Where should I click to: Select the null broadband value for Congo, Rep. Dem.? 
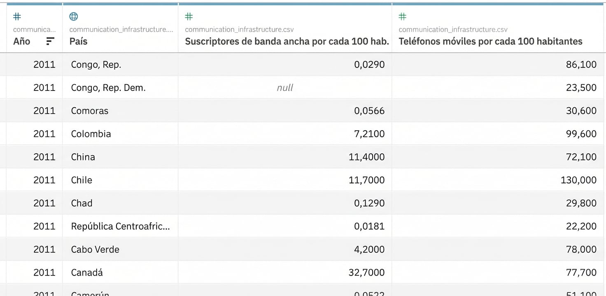coord(284,87)
